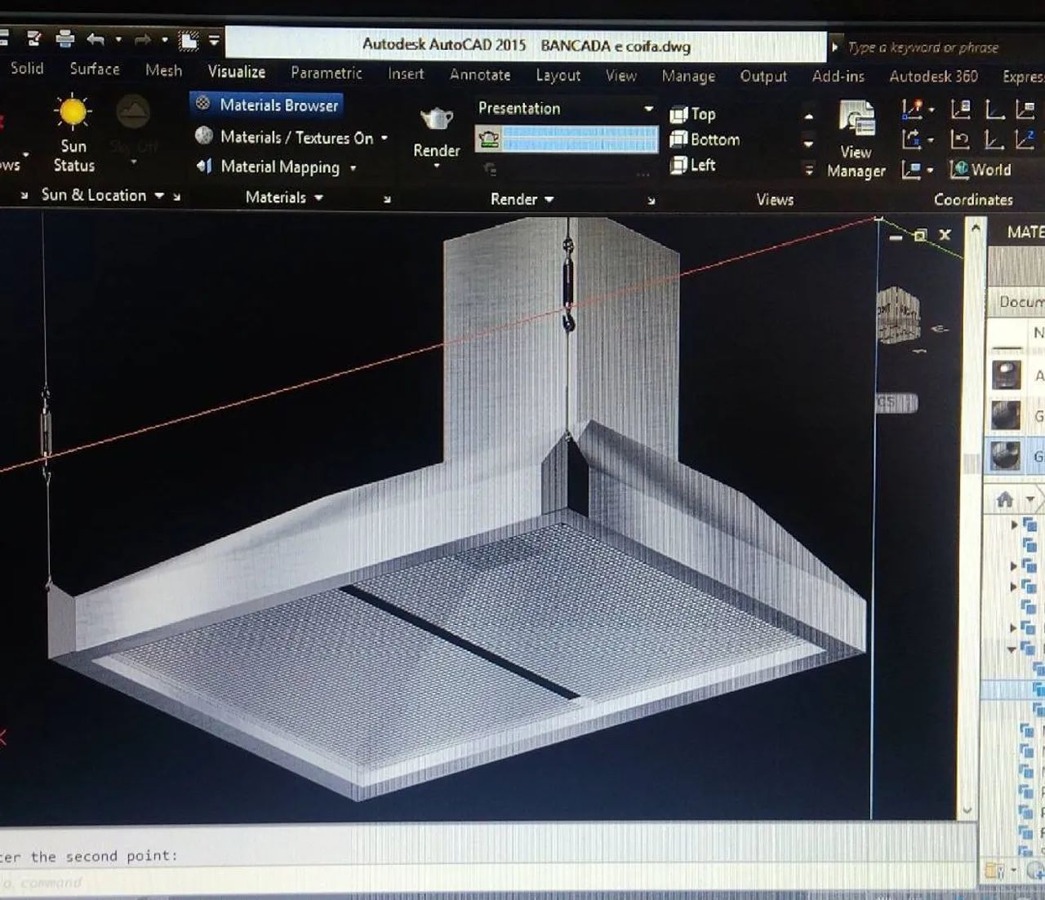Open the Output tab

(x=763, y=77)
